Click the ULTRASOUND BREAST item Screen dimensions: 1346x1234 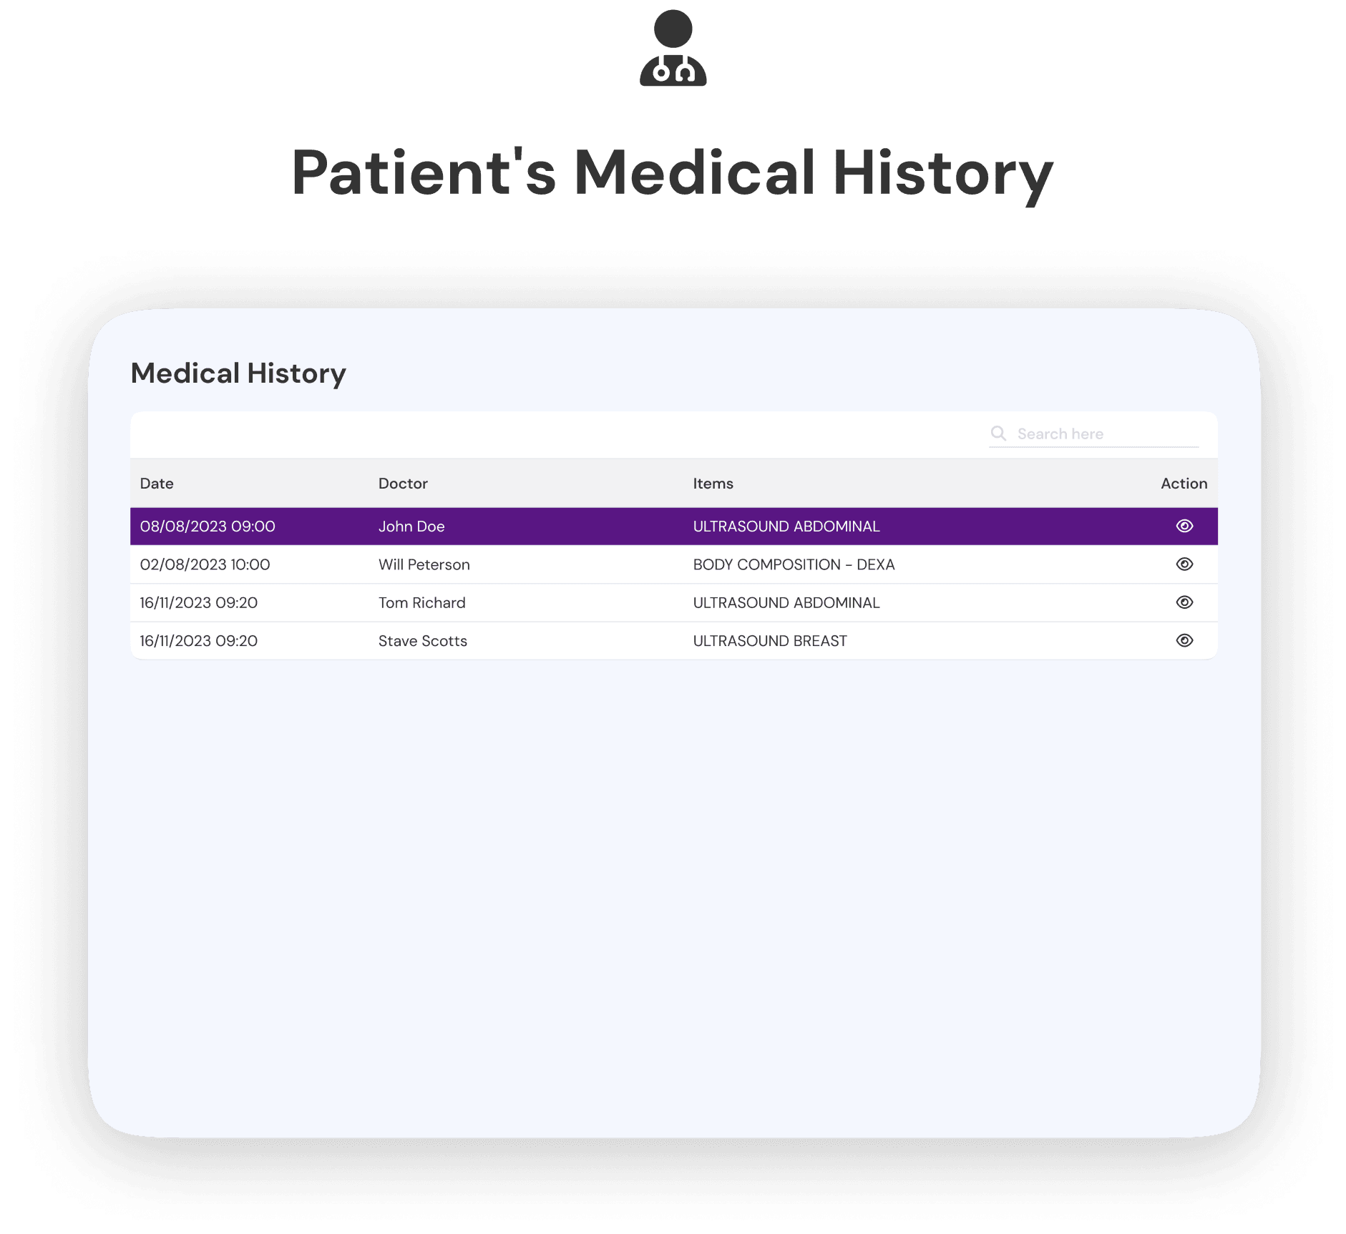(770, 641)
